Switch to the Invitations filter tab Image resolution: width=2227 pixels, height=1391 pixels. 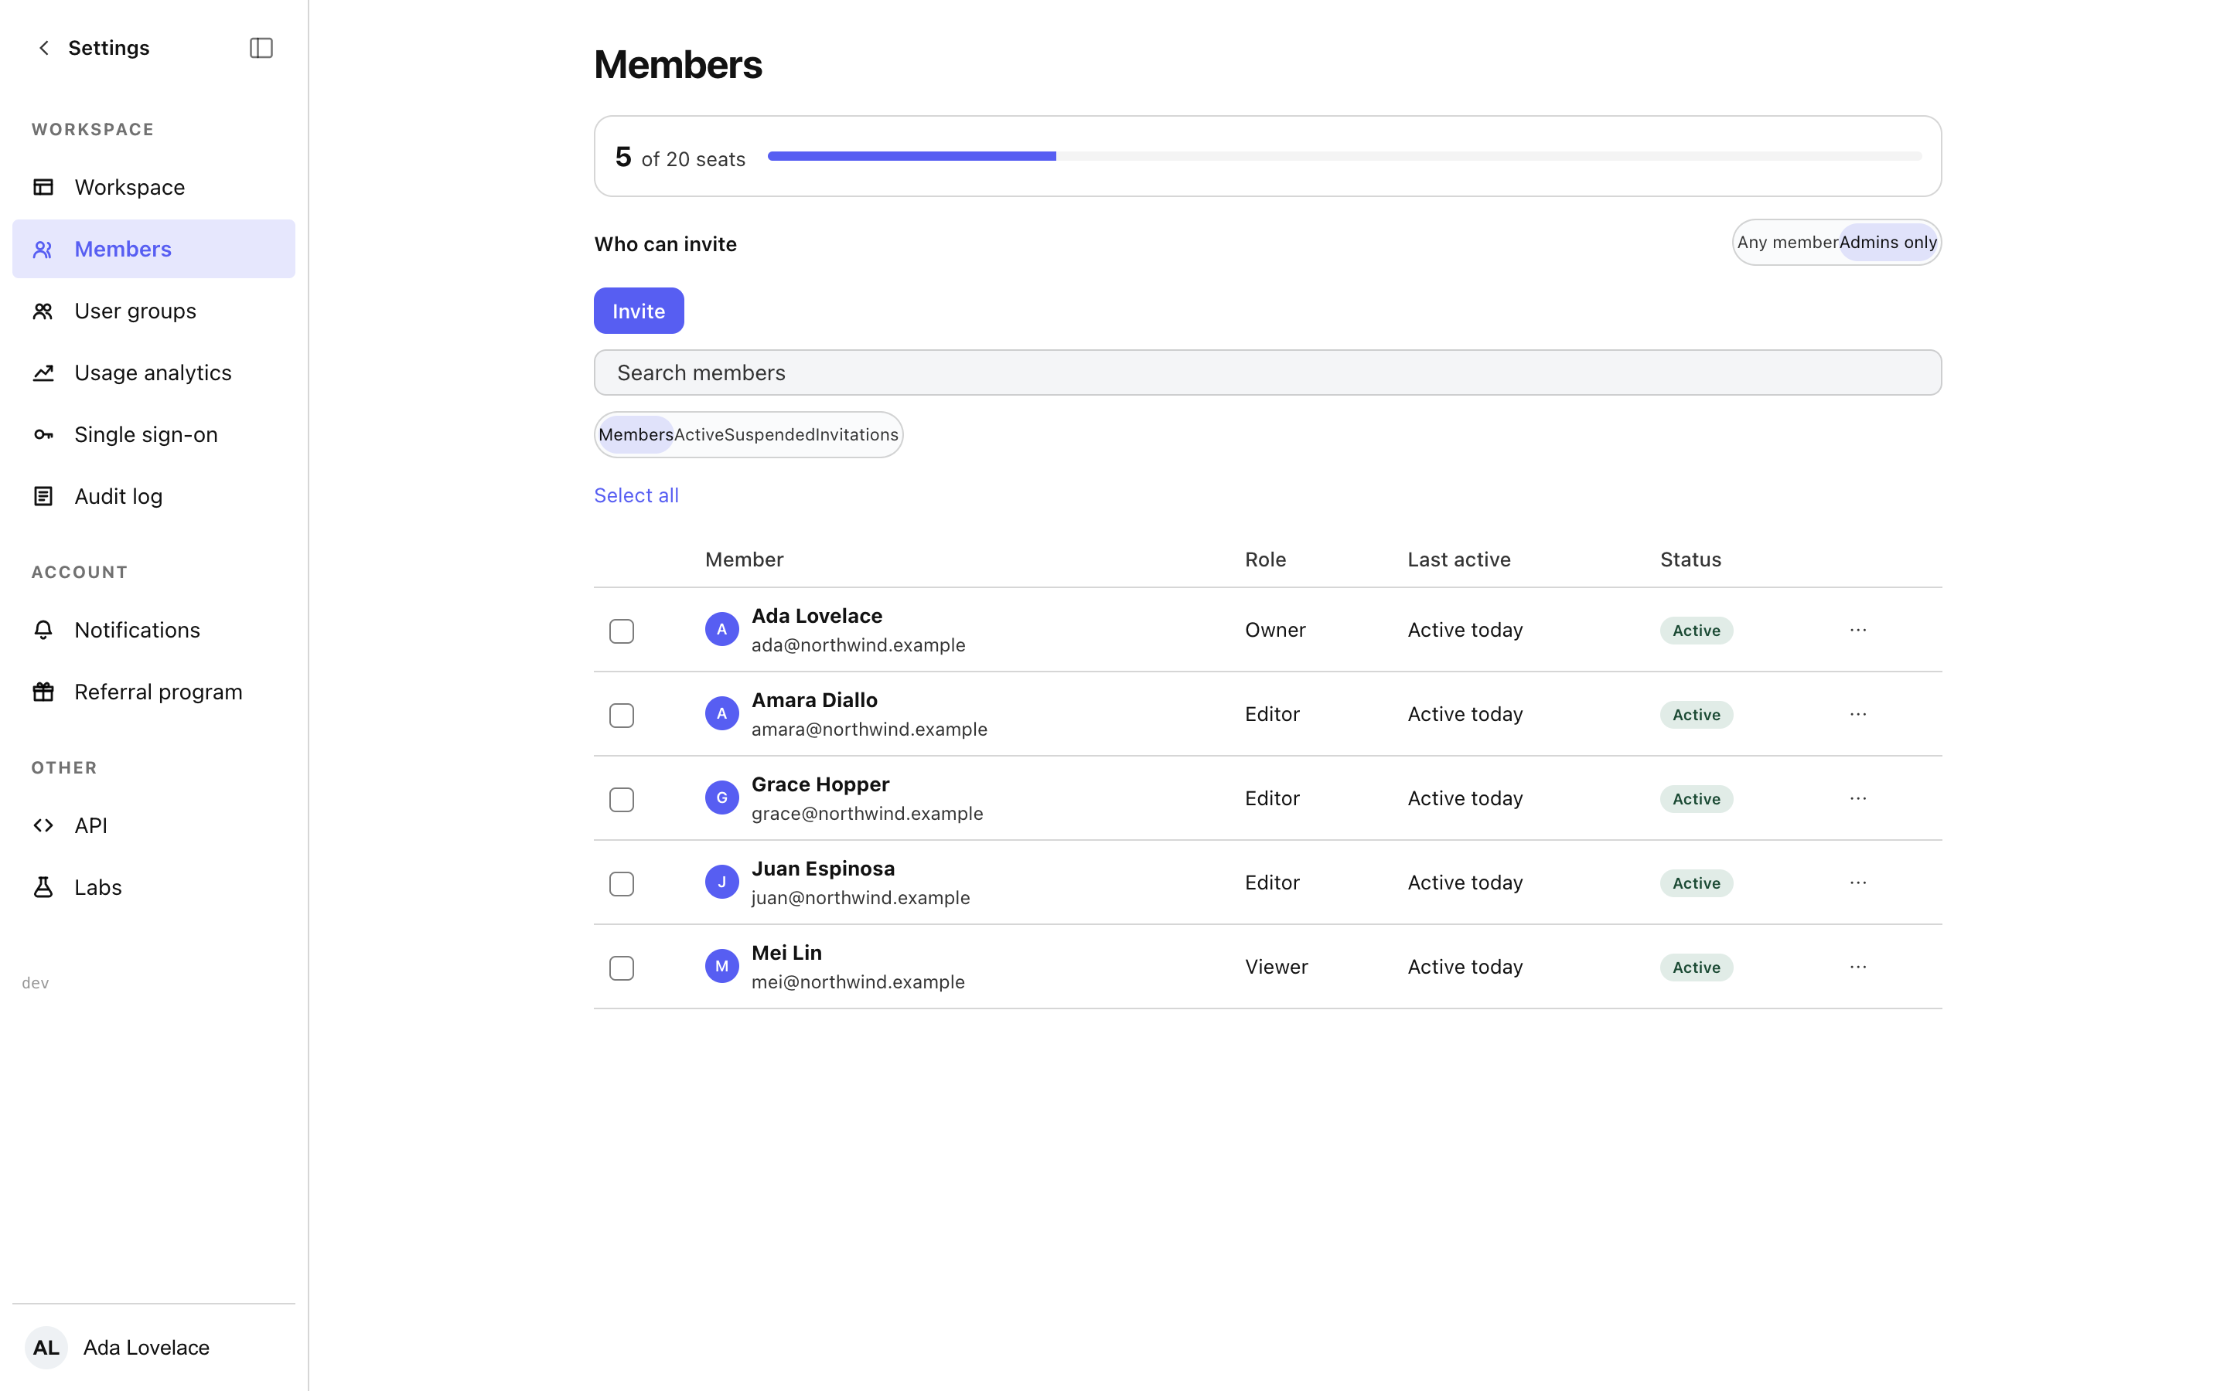[857, 434]
